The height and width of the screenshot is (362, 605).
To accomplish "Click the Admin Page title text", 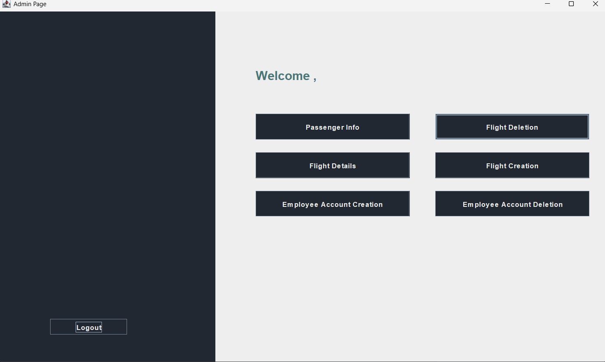I will pos(30,4).
